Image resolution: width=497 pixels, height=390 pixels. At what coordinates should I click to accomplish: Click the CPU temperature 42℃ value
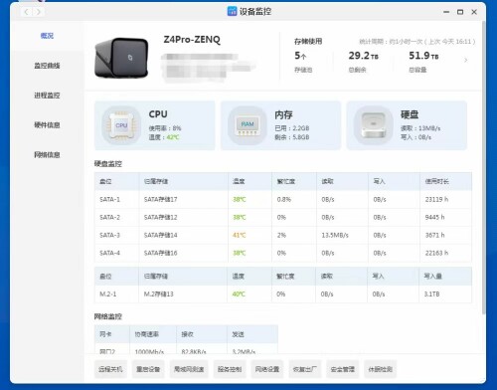[173, 137]
